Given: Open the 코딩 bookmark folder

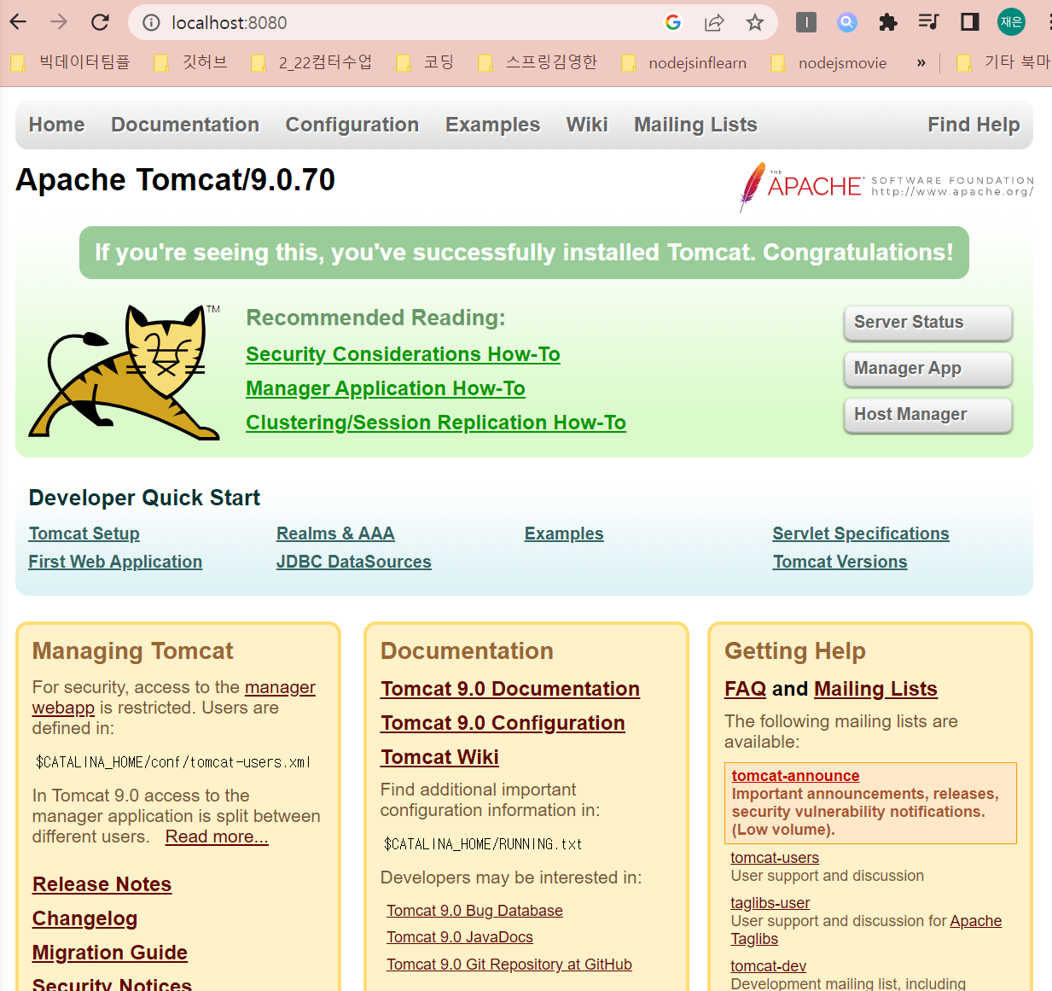Looking at the screenshot, I should [x=426, y=62].
